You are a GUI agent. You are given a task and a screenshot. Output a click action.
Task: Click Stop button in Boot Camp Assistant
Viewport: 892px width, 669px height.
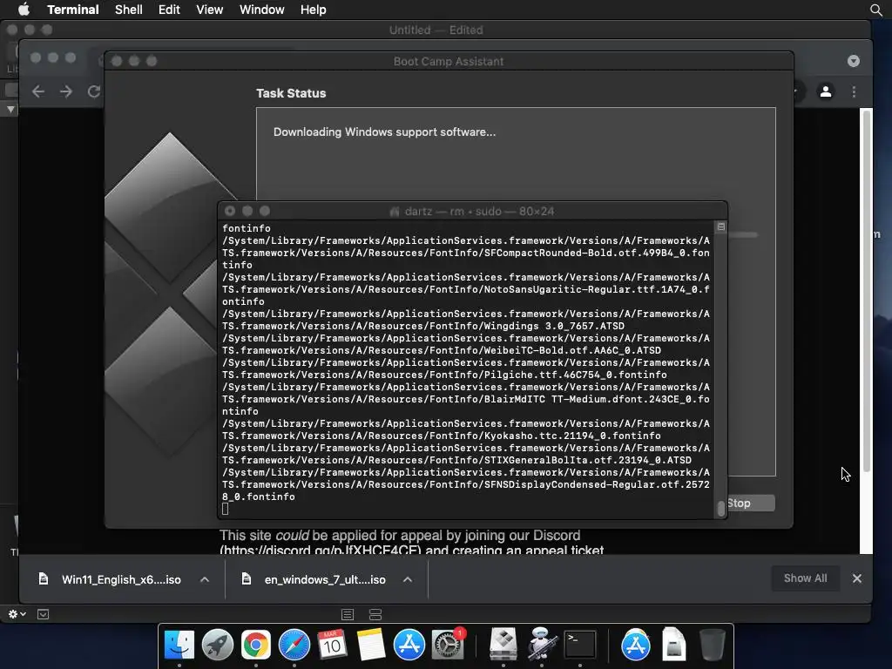click(750, 503)
